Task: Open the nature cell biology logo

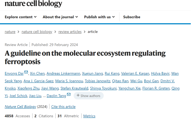Action: (33, 3)
